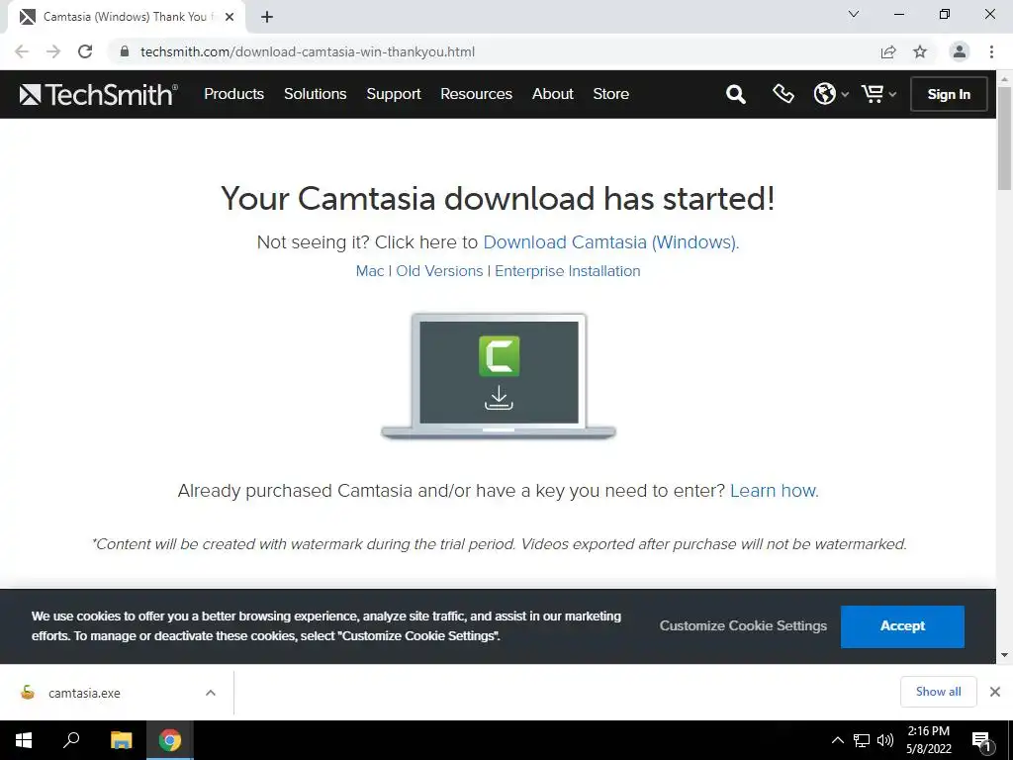Reload the current page
The image size is (1013, 760).
point(85,51)
